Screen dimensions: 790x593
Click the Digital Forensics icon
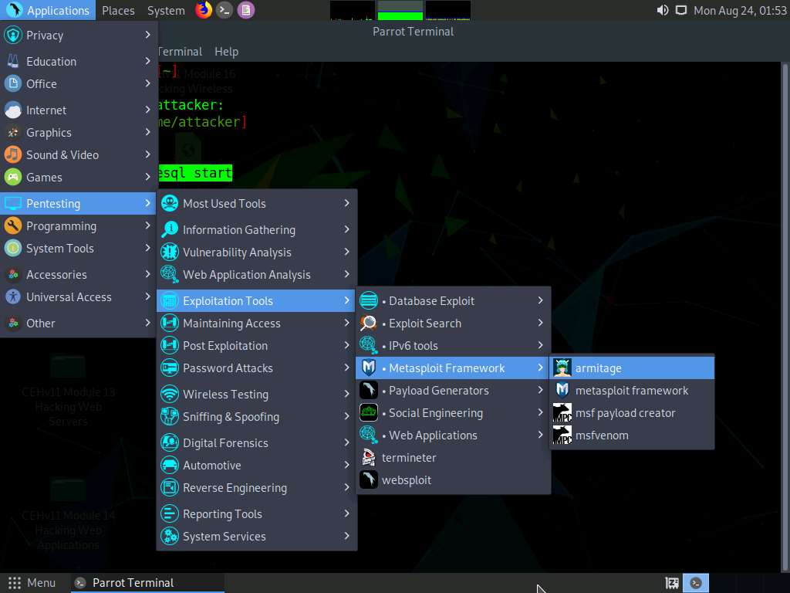[170, 442]
